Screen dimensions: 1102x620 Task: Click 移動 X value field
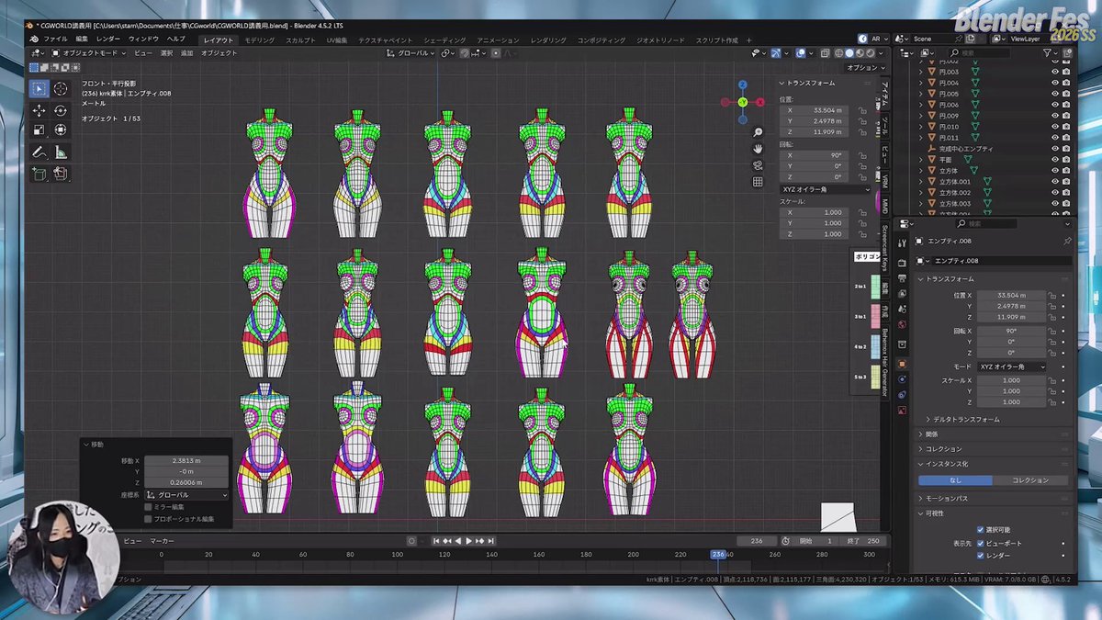click(186, 460)
